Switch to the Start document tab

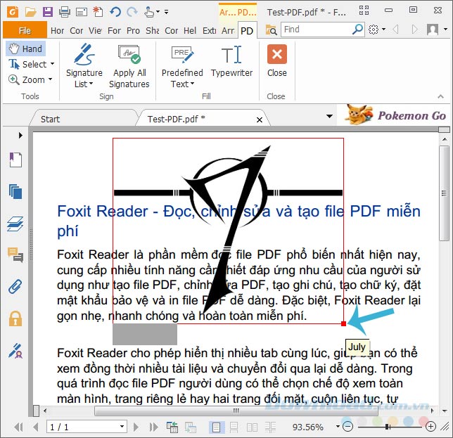pyautogui.click(x=50, y=119)
